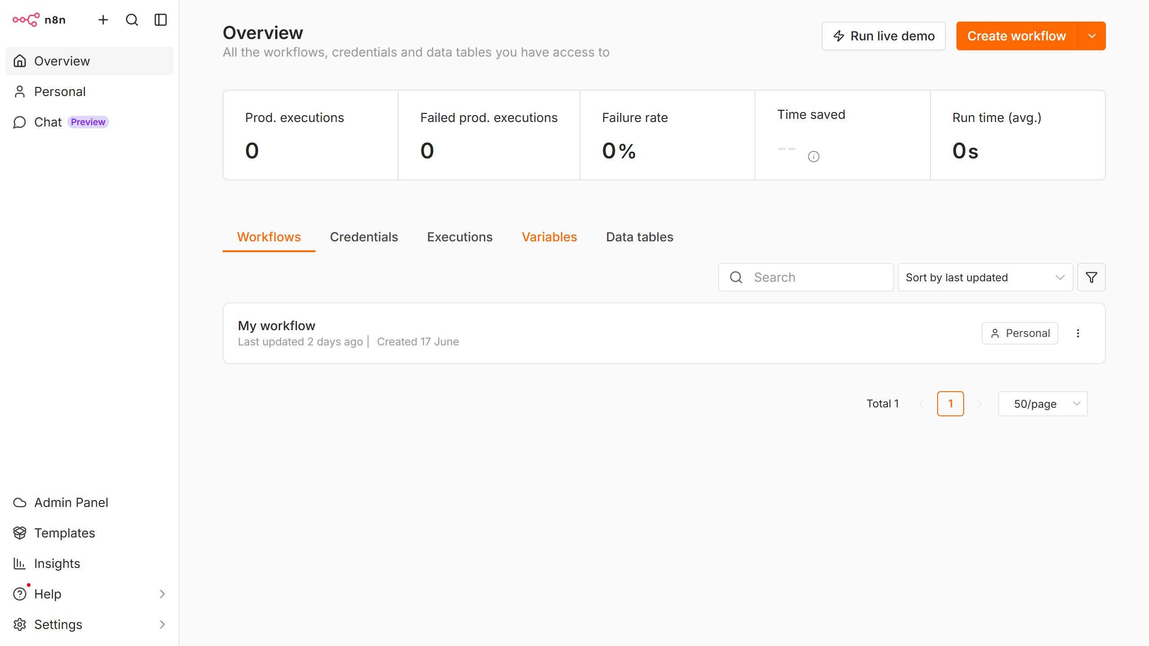The height and width of the screenshot is (646, 1149).
Task: Click the workflow Search input field
Action: click(x=806, y=277)
